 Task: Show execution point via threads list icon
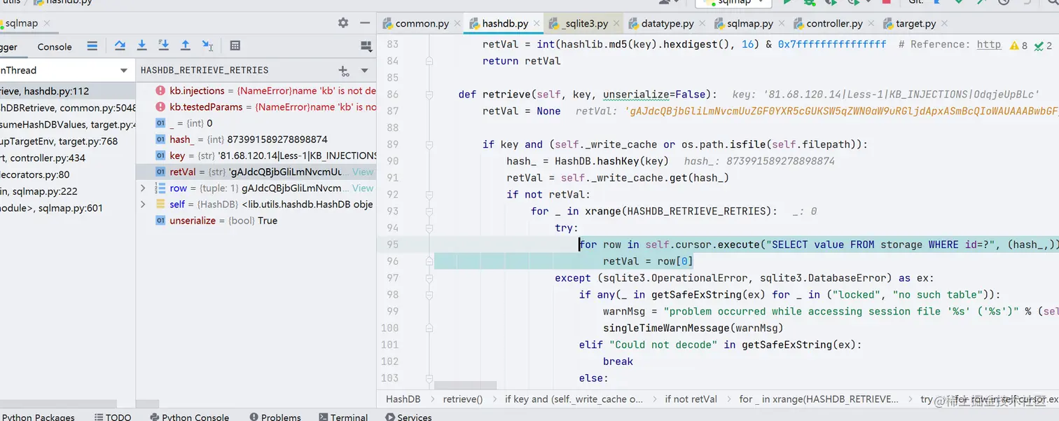pyautogui.click(x=92, y=46)
